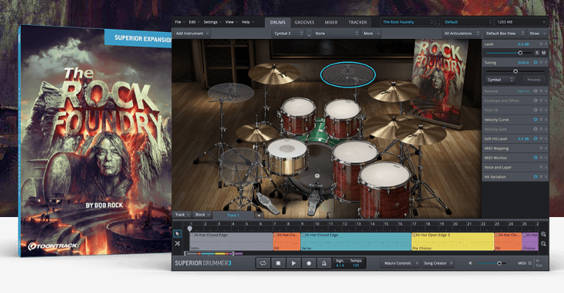
Task: Click the speaker volume icon
Action: coord(470,263)
